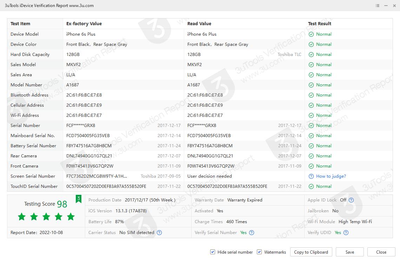Screen dimensions: 400x262
Task: Click the Charge Times 460 Times value
Action: click(236, 221)
